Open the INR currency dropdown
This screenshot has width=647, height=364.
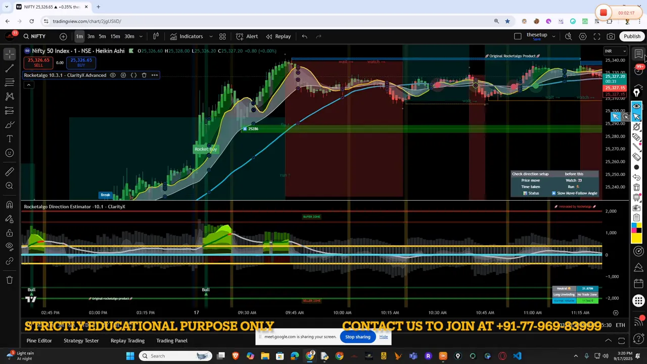click(x=616, y=51)
